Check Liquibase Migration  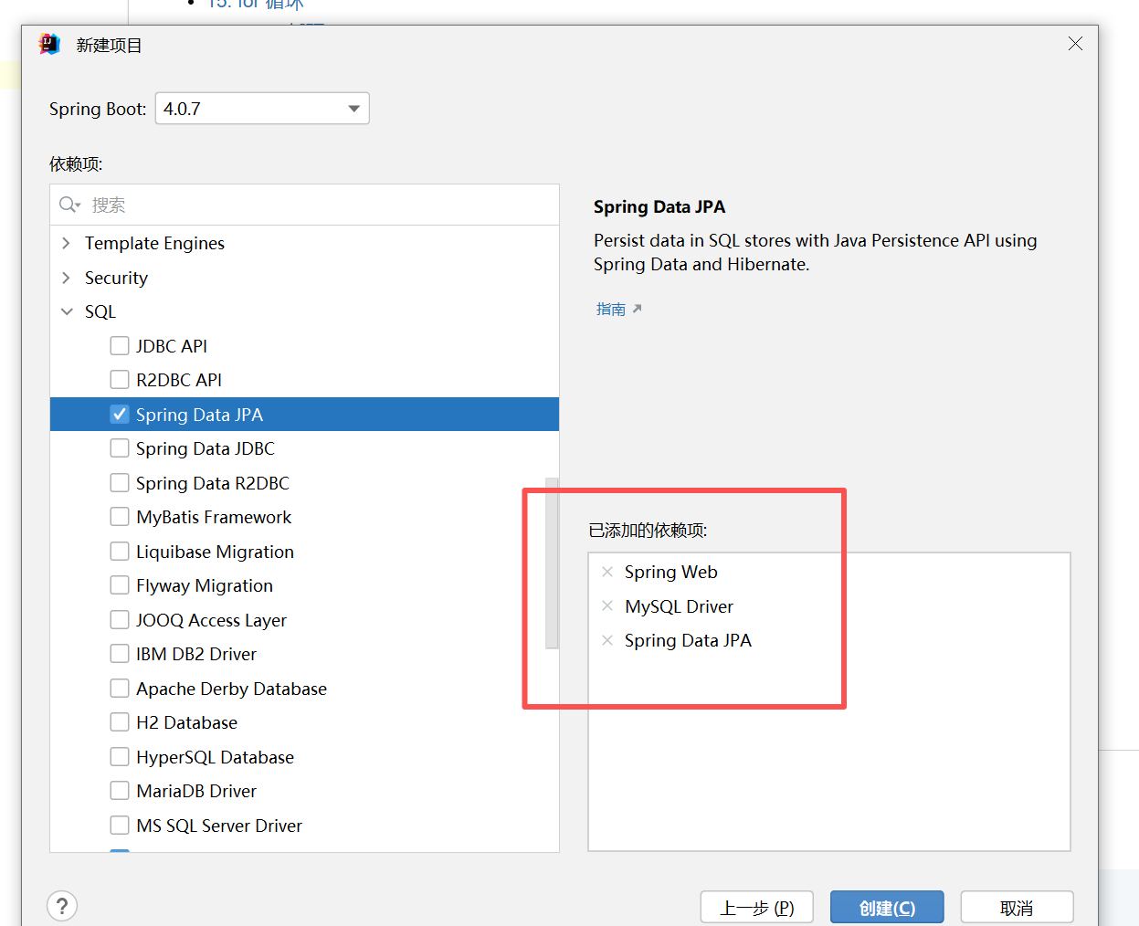click(x=120, y=551)
